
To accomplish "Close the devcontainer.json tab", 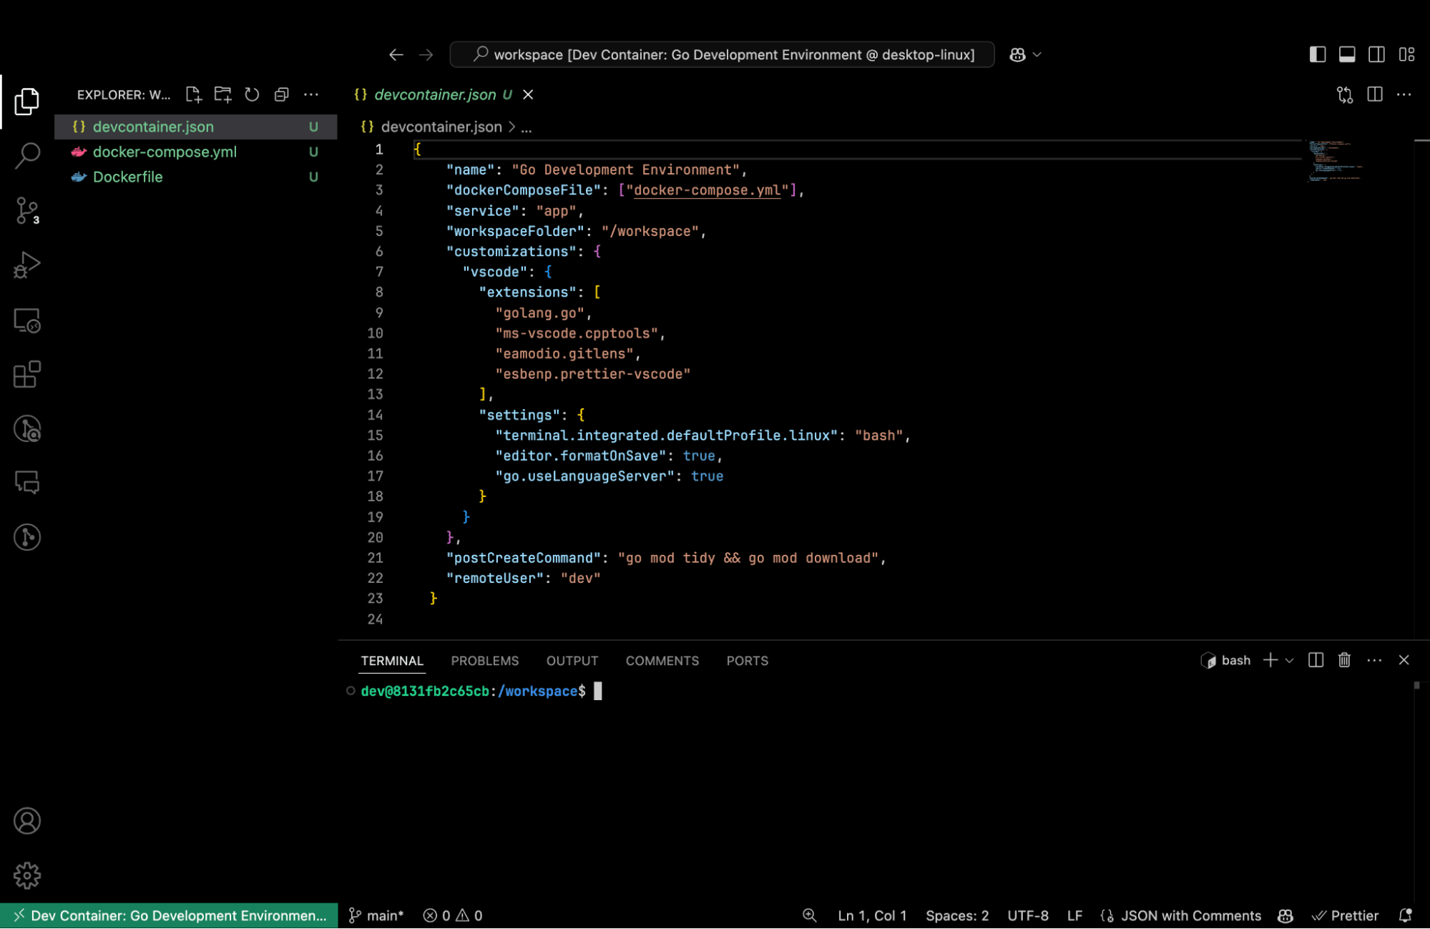I will (x=528, y=94).
